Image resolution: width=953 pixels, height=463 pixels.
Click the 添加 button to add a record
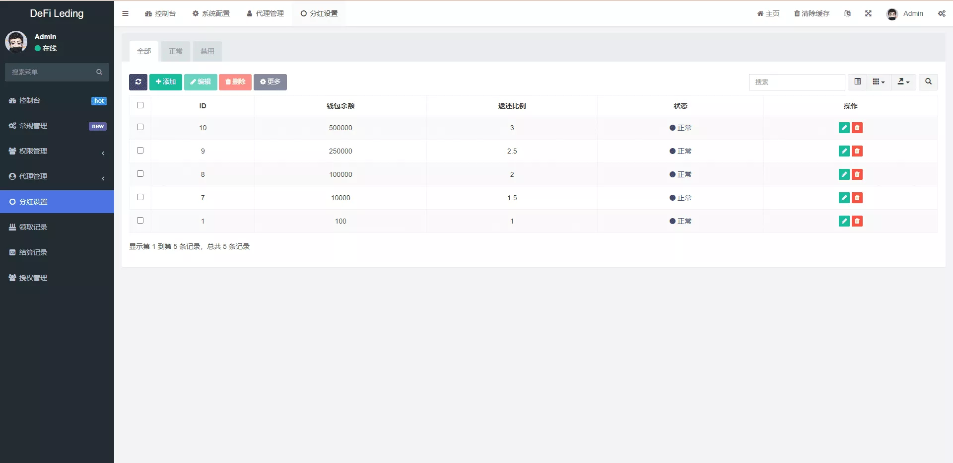point(165,82)
